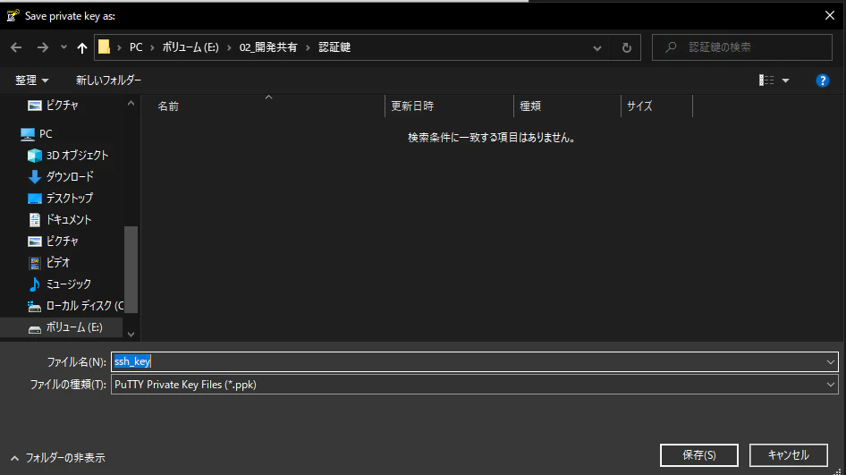Image resolution: width=846 pixels, height=475 pixels.
Task: Expand chevron after ボリューム (E:) in breadcrumb
Action: 229,47
